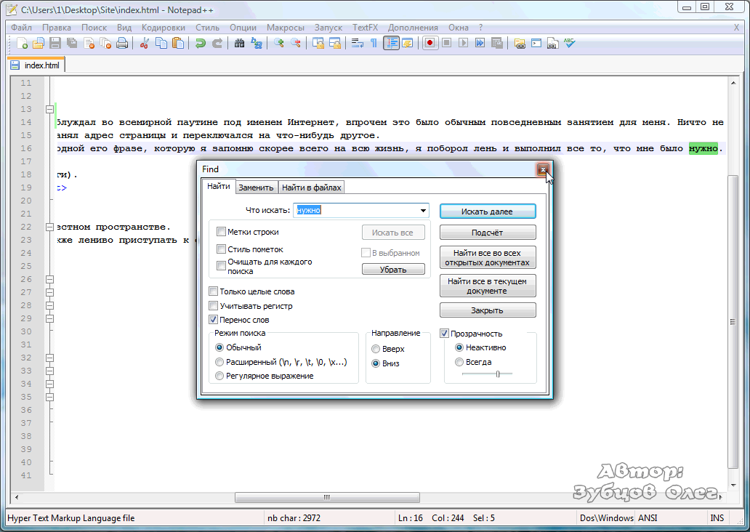
Task: Click the Подсчёт button
Action: coord(488,233)
